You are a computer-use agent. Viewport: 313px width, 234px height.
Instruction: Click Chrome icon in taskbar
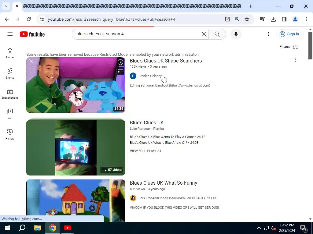click(x=53, y=228)
